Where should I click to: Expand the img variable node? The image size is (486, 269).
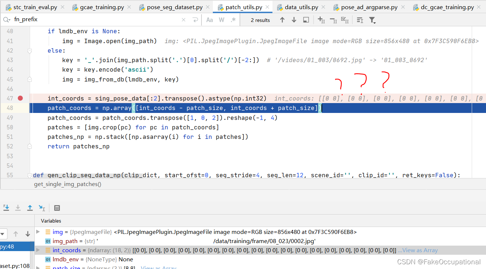[x=38, y=232]
